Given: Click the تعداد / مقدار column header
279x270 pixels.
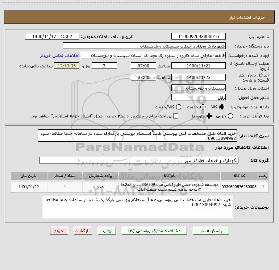Looking at the screenshot, I should (65, 176).
